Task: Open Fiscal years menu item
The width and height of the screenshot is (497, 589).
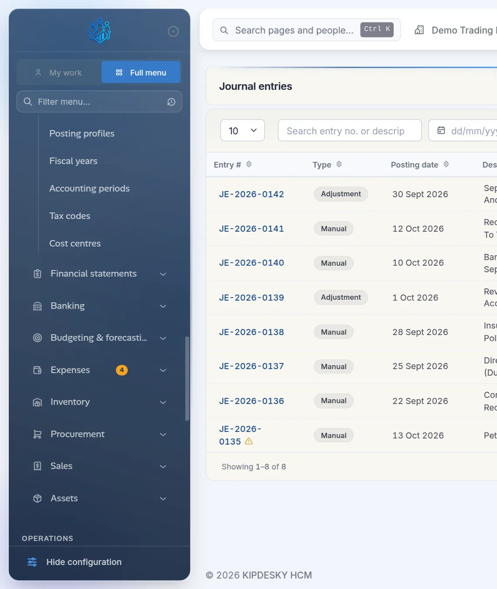Action: click(73, 161)
